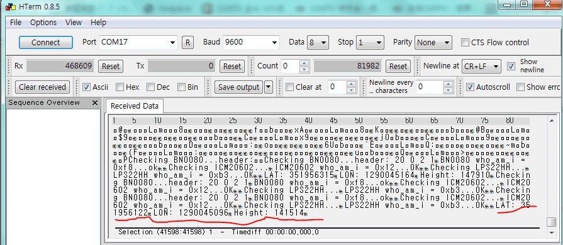
Task: Open the Options menu
Action: pos(43,22)
